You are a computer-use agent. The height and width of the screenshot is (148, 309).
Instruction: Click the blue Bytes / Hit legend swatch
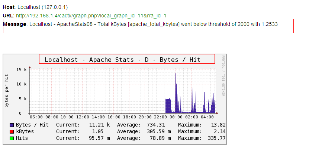[12, 125]
